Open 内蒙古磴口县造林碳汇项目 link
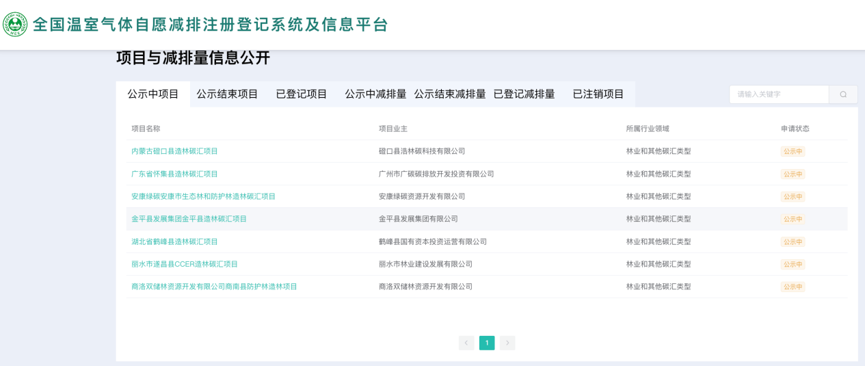Viewport: 865px width, 366px height. click(174, 151)
